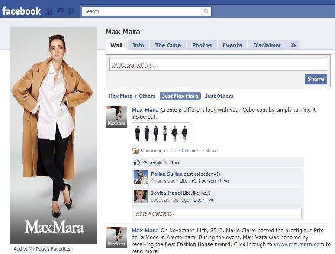Screen dimensions: 335x254
Task: Open the www.maxmara.com link
Action: point(299,244)
